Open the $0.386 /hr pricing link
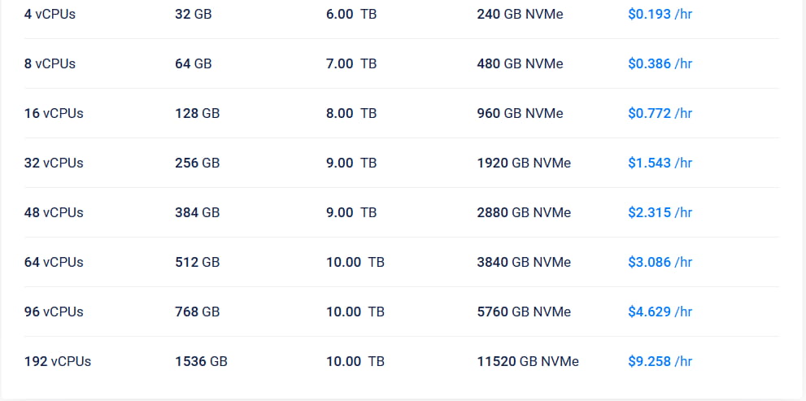Screen dimensions: 806x401 point(660,63)
